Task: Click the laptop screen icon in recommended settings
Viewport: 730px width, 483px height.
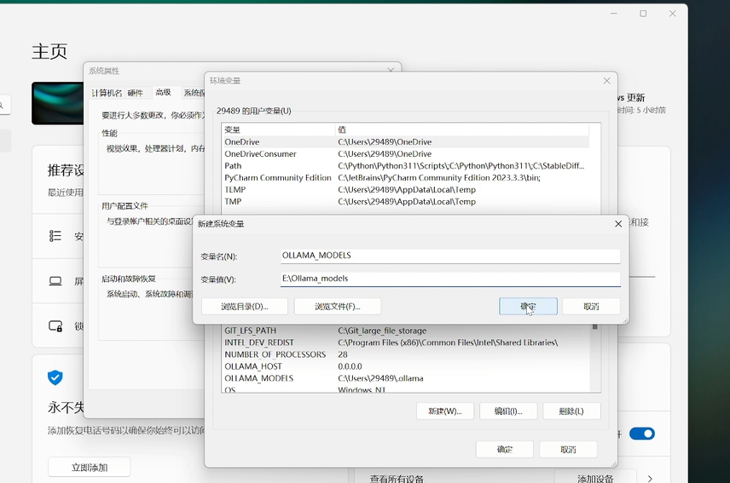Action: [x=55, y=281]
